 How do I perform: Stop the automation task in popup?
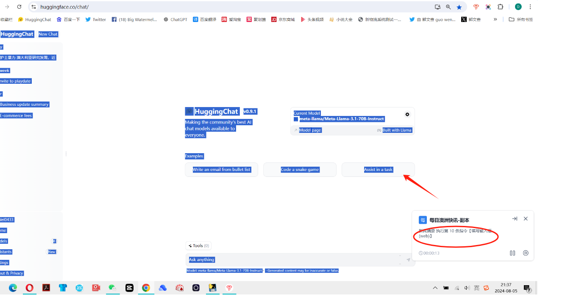pyautogui.click(x=526, y=253)
